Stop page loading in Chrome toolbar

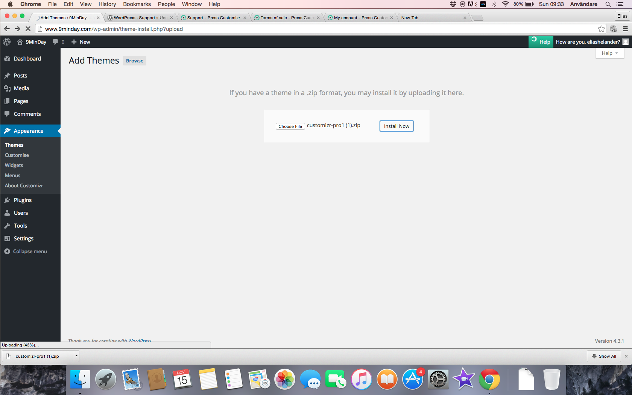[28, 29]
